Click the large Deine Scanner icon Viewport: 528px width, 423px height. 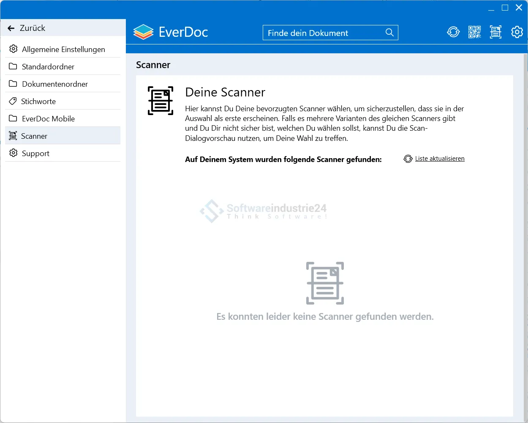[161, 101]
